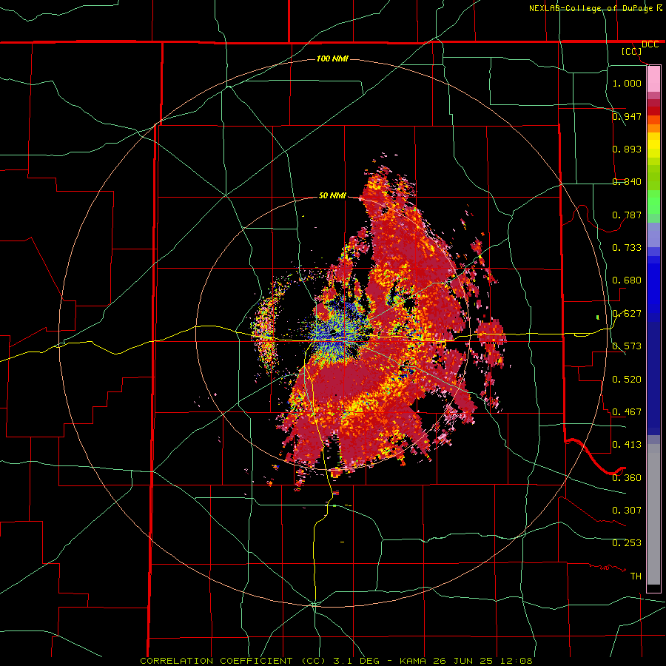
Task: Click the isolated green echo near the 0.627 label
Action: (x=598, y=317)
